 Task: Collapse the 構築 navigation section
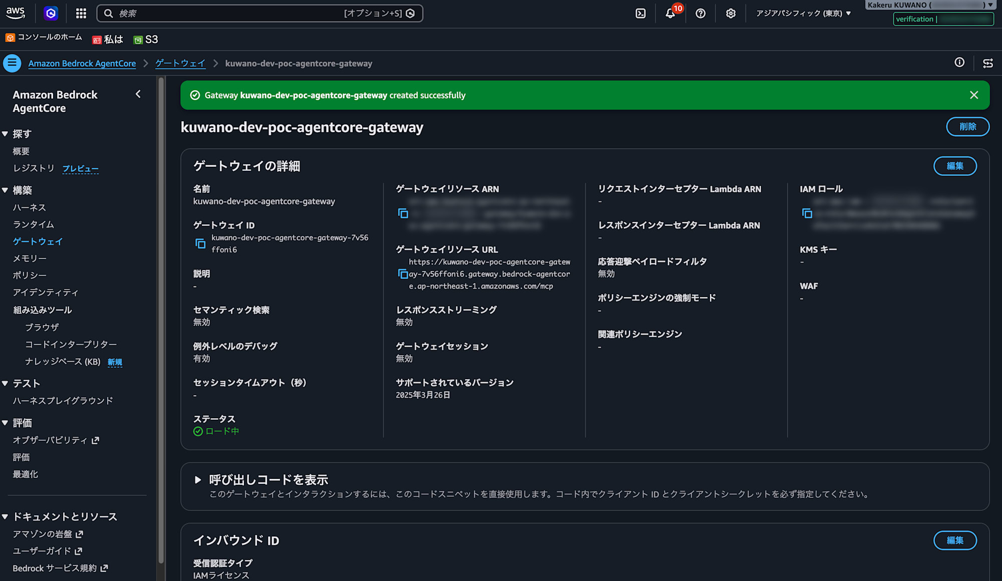[x=5, y=190]
